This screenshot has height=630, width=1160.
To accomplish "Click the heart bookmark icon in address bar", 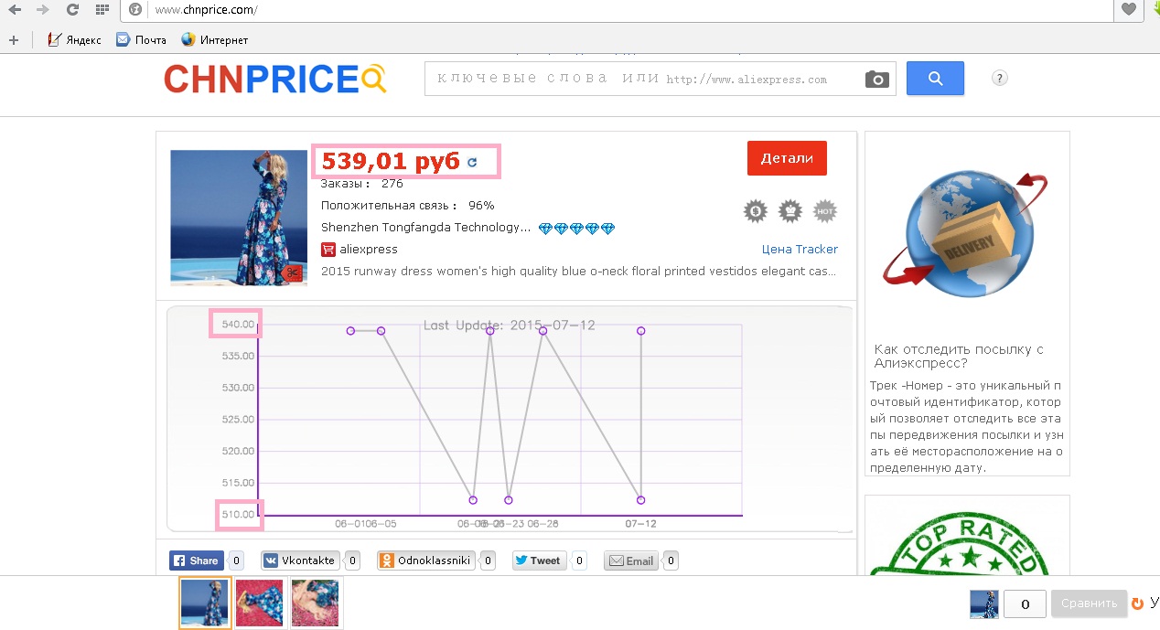I will 1129,10.
